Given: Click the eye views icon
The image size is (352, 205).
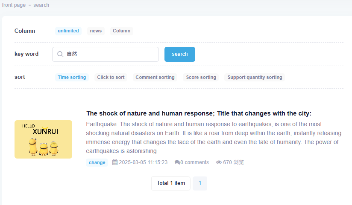Looking at the screenshot, I should [219, 162].
